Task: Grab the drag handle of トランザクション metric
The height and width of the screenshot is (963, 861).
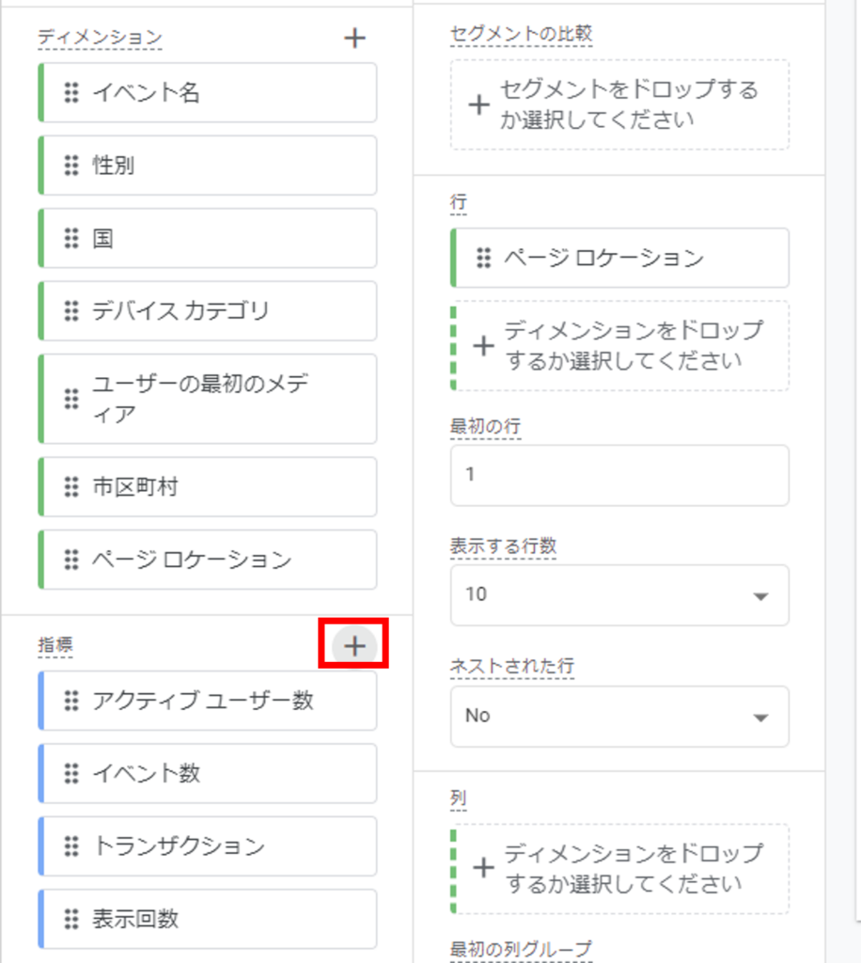Action: [x=71, y=846]
